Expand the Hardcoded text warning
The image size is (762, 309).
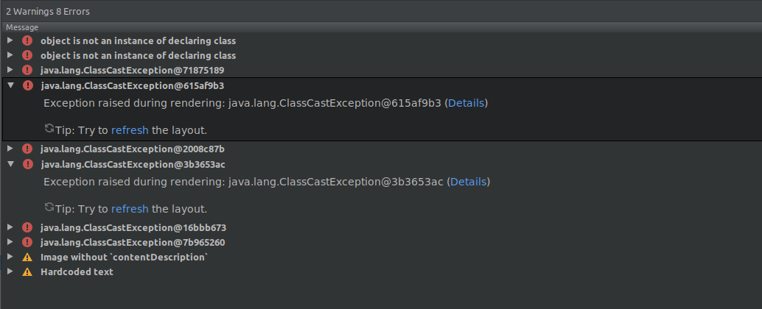pos(10,271)
